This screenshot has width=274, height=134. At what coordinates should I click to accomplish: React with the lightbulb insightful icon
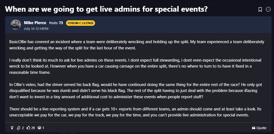[12, 128]
